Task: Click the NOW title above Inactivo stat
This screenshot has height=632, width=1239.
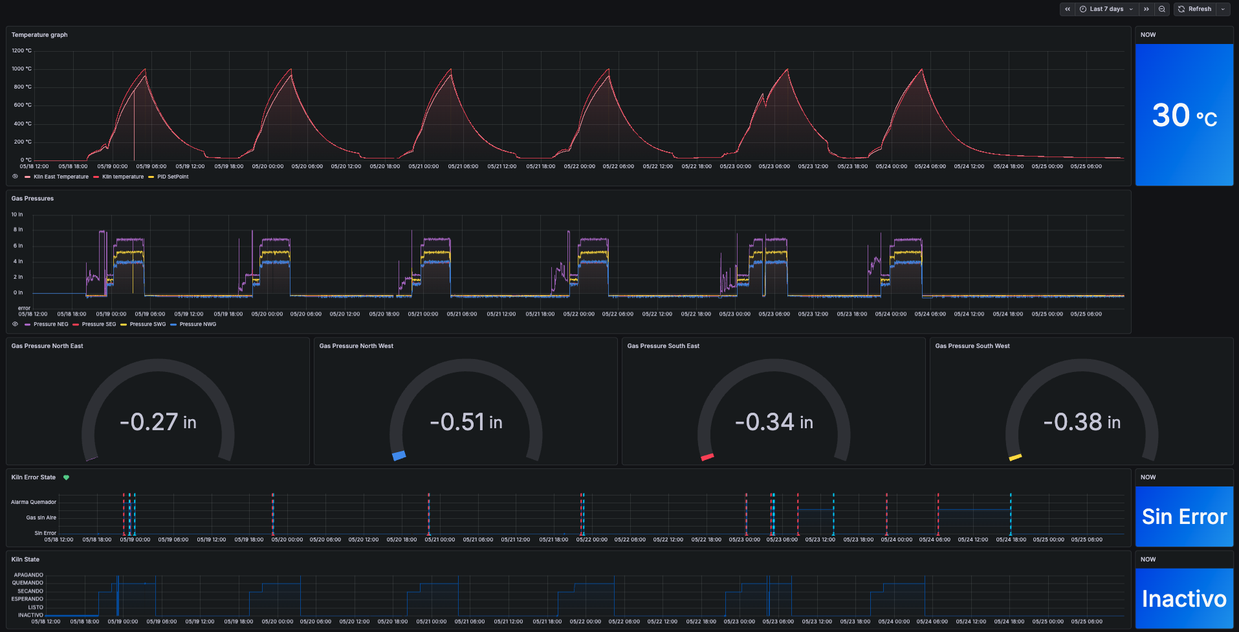Action: click(x=1148, y=560)
